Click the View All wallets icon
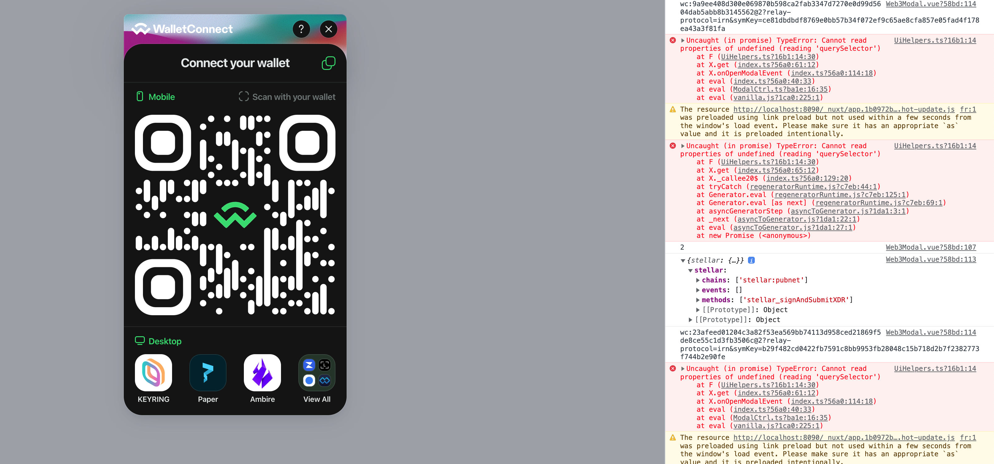This screenshot has width=994, height=464. pyautogui.click(x=316, y=372)
